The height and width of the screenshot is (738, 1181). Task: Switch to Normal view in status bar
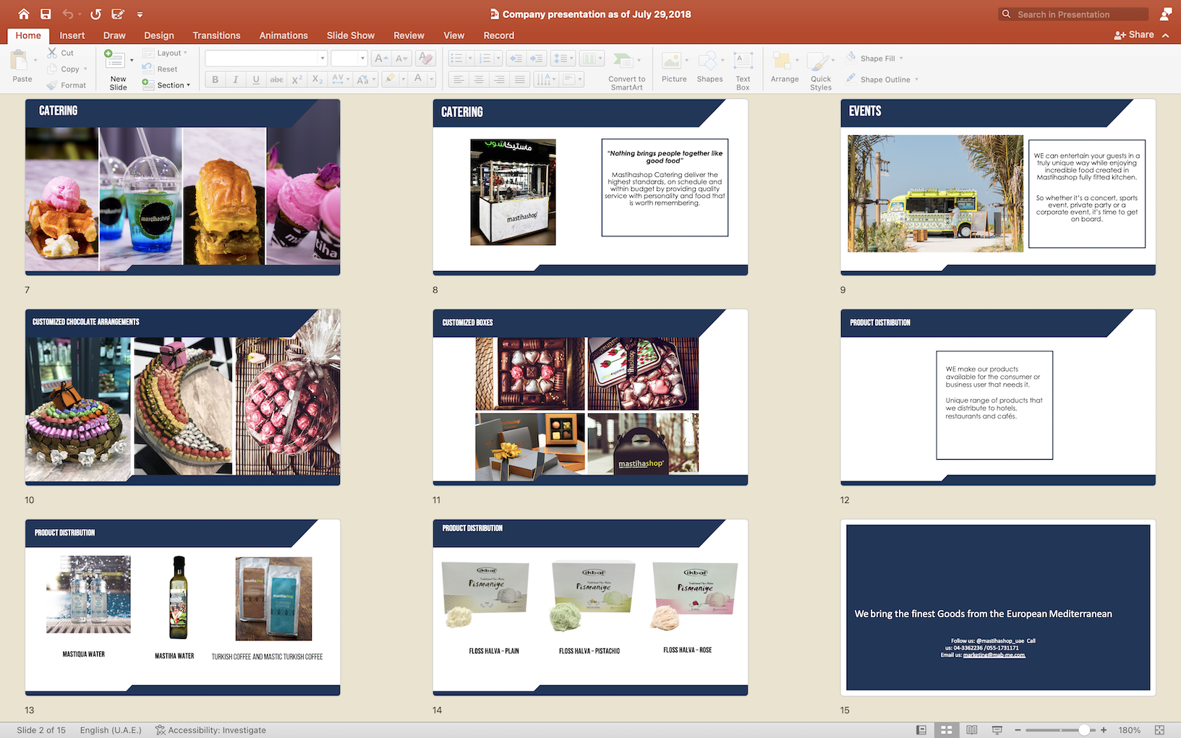[x=921, y=730]
